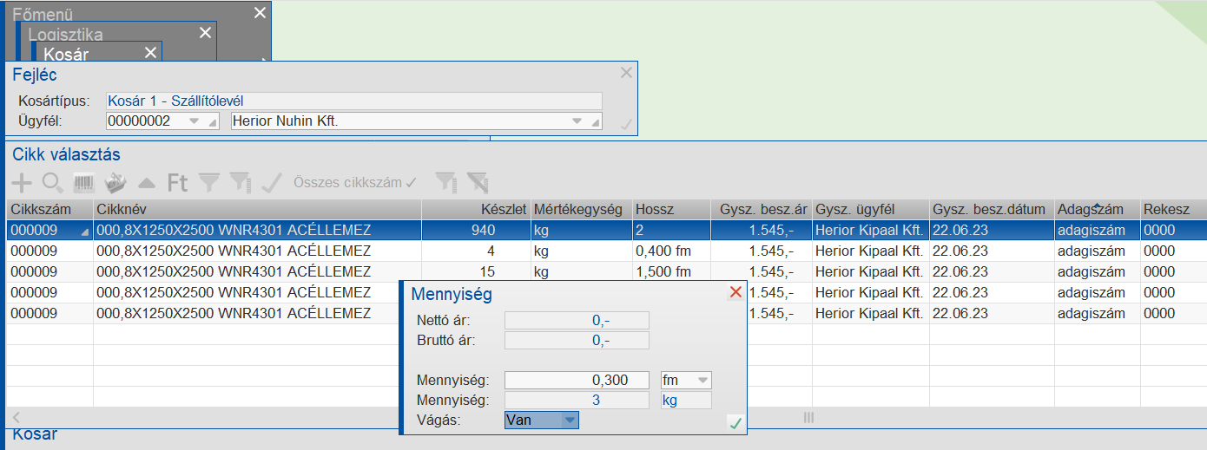Image resolution: width=1207 pixels, height=450 pixels.
Task: Confirm Mennyiség dialog with green checkmark
Action: [x=735, y=423]
